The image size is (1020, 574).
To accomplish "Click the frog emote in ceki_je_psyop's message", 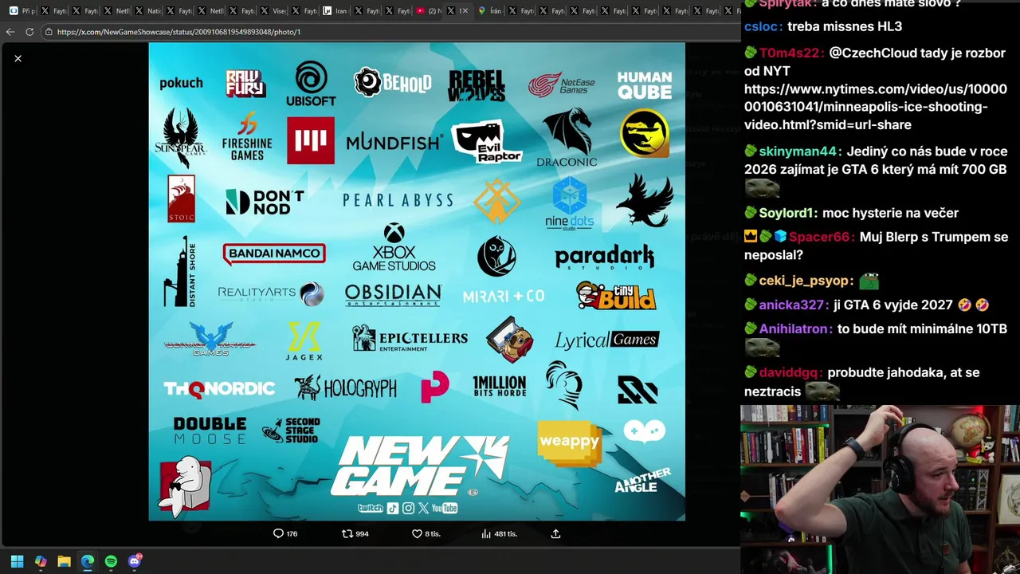I will click(869, 281).
